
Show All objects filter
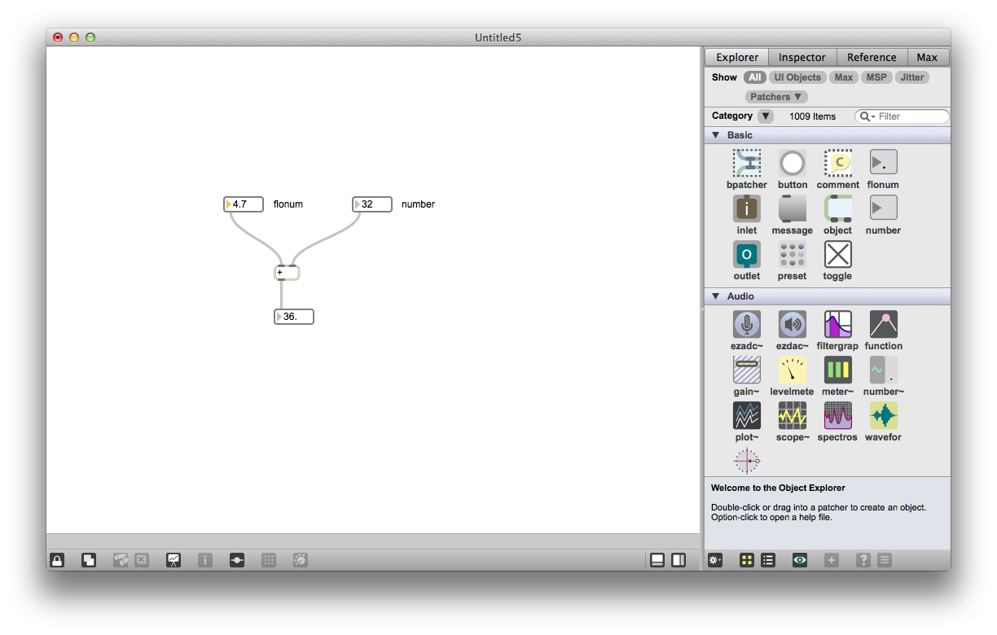click(x=755, y=77)
